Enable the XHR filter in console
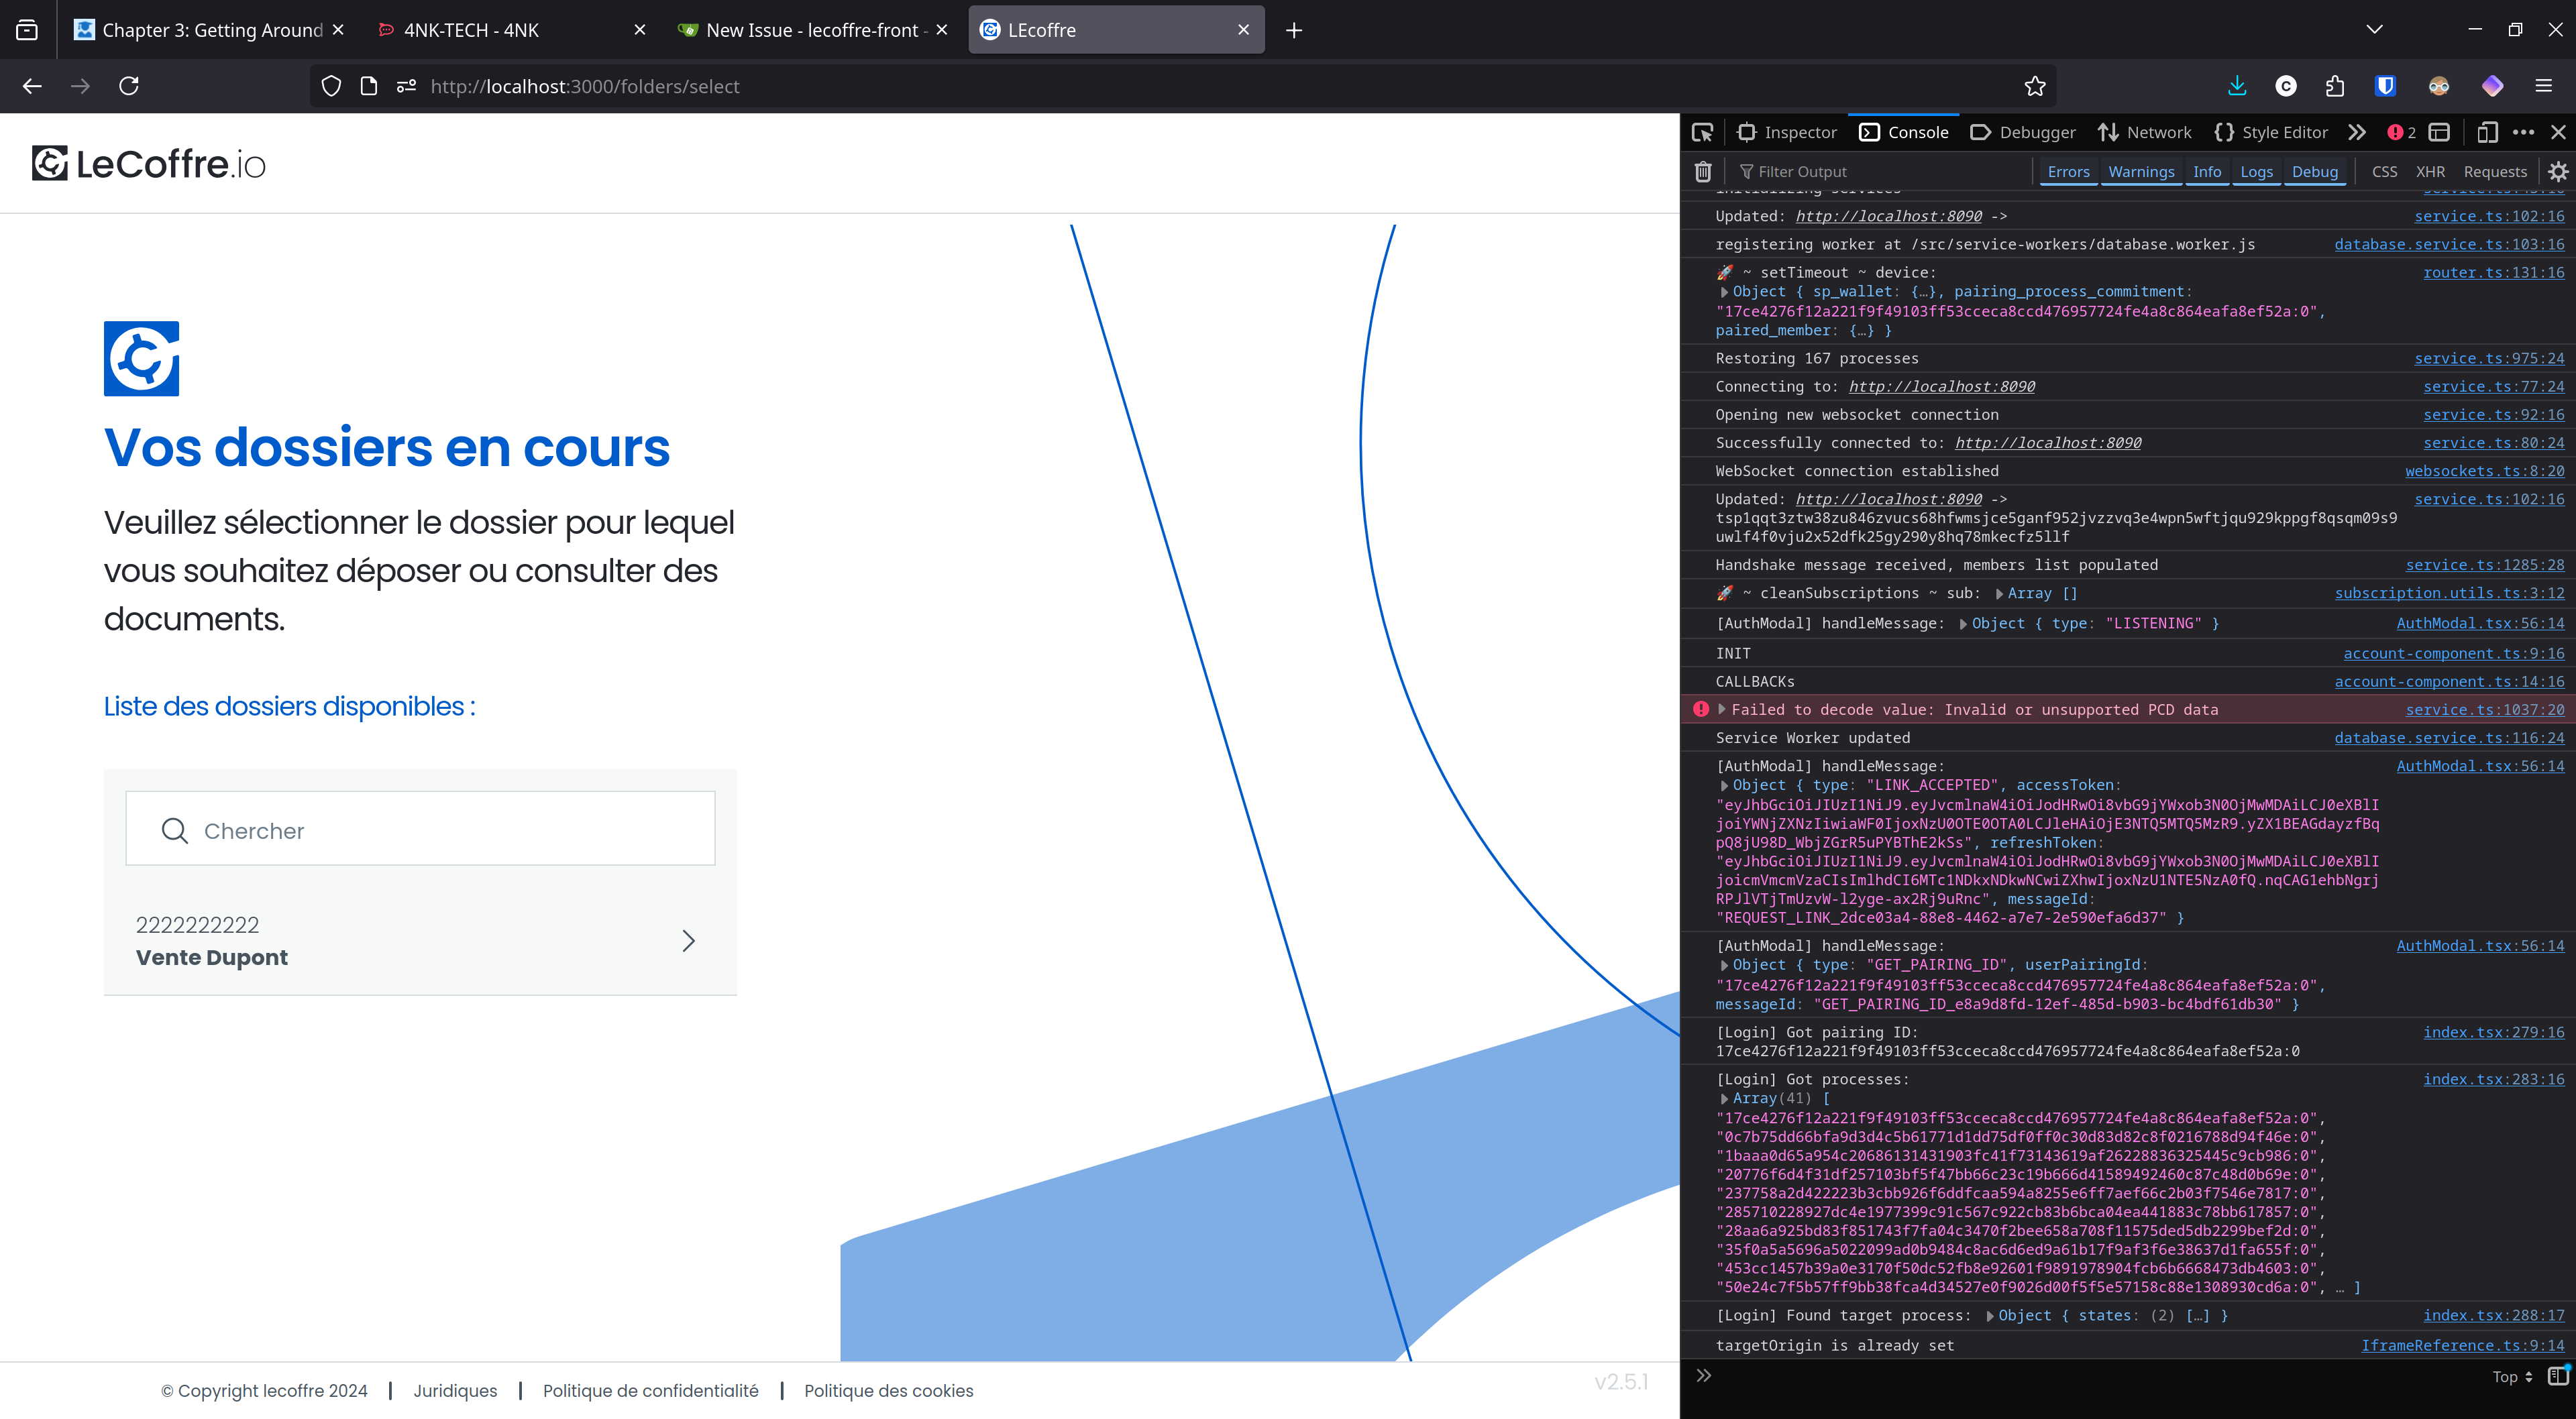Viewport: 2576px width, 1419px height. 2430,172
